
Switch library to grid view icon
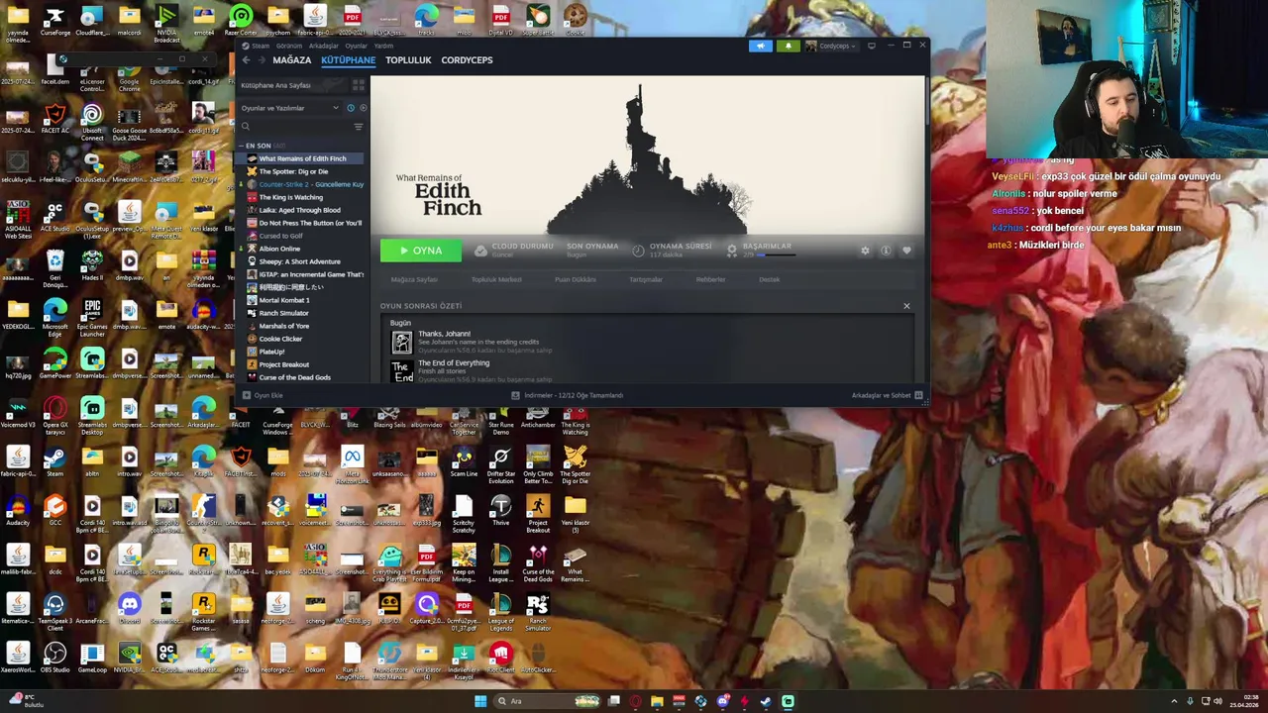359,85
